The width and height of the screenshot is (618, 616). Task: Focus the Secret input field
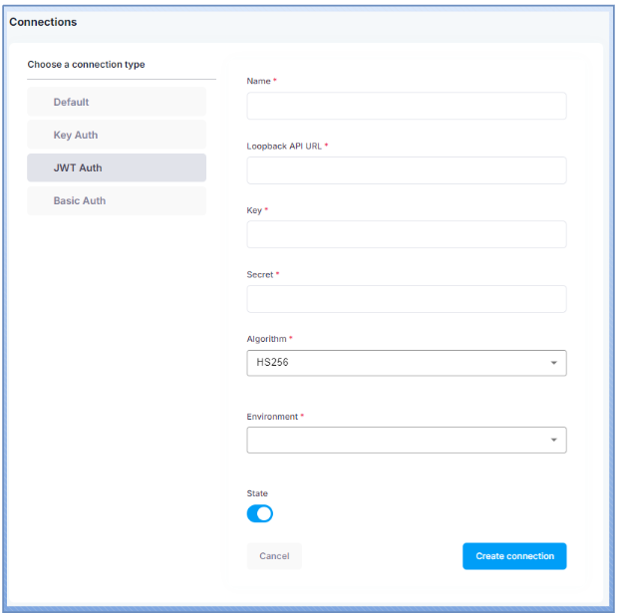(x=406, y=299)
